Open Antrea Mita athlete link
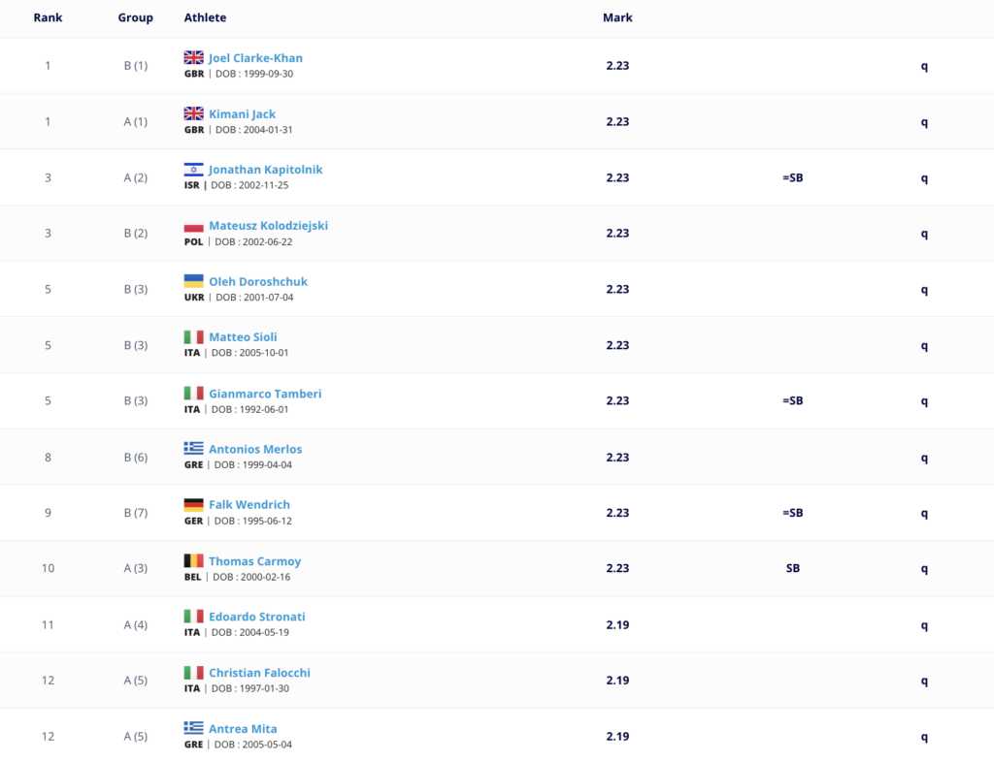 243,728
